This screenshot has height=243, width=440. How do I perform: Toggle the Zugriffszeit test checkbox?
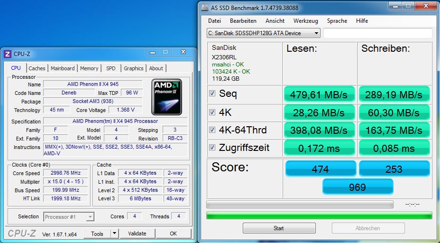click(x=212, y=147)
